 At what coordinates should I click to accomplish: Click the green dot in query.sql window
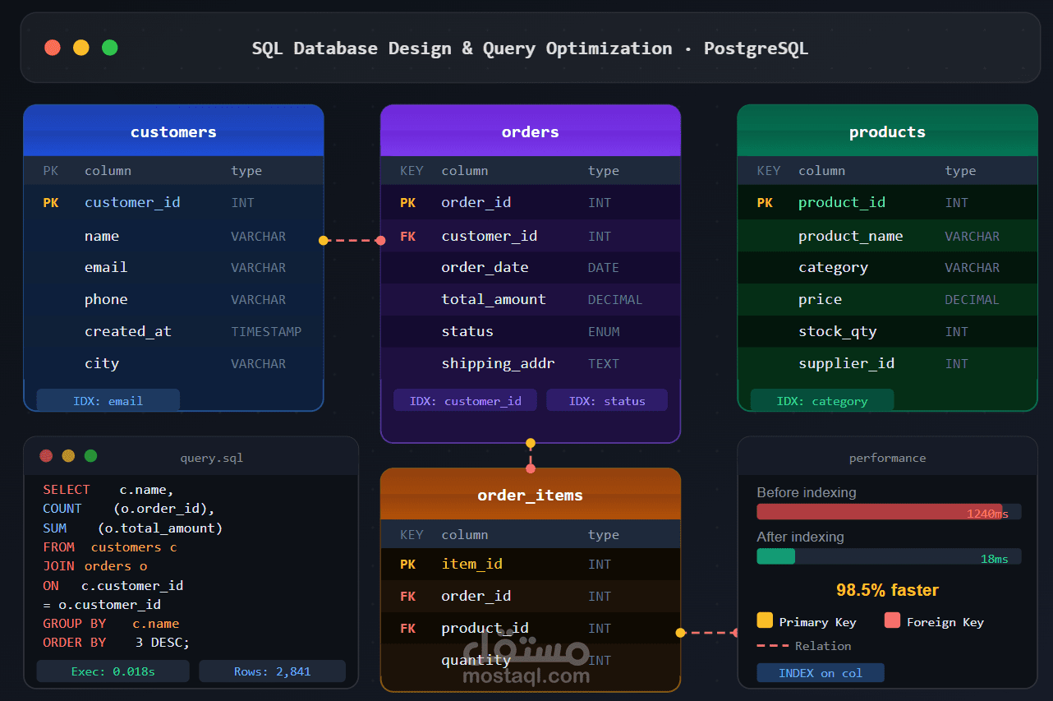click(91, 456)
